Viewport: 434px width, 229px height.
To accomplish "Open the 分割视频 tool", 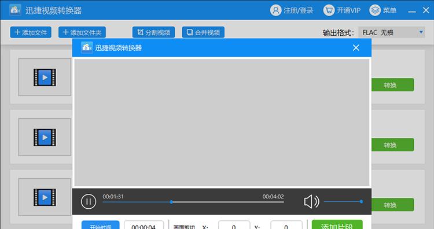I will pos(153,32).
